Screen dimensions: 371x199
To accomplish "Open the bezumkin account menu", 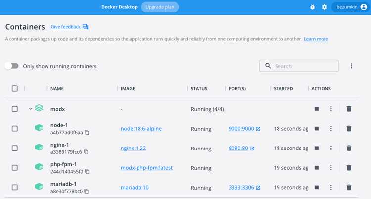I will tap(351, 7).
